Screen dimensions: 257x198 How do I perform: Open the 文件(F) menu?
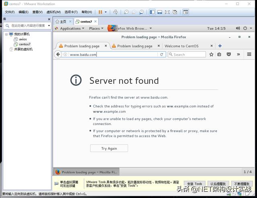[x=10, y=12]
